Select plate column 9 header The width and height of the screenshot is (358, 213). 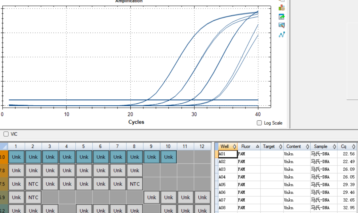pos(151,146)
